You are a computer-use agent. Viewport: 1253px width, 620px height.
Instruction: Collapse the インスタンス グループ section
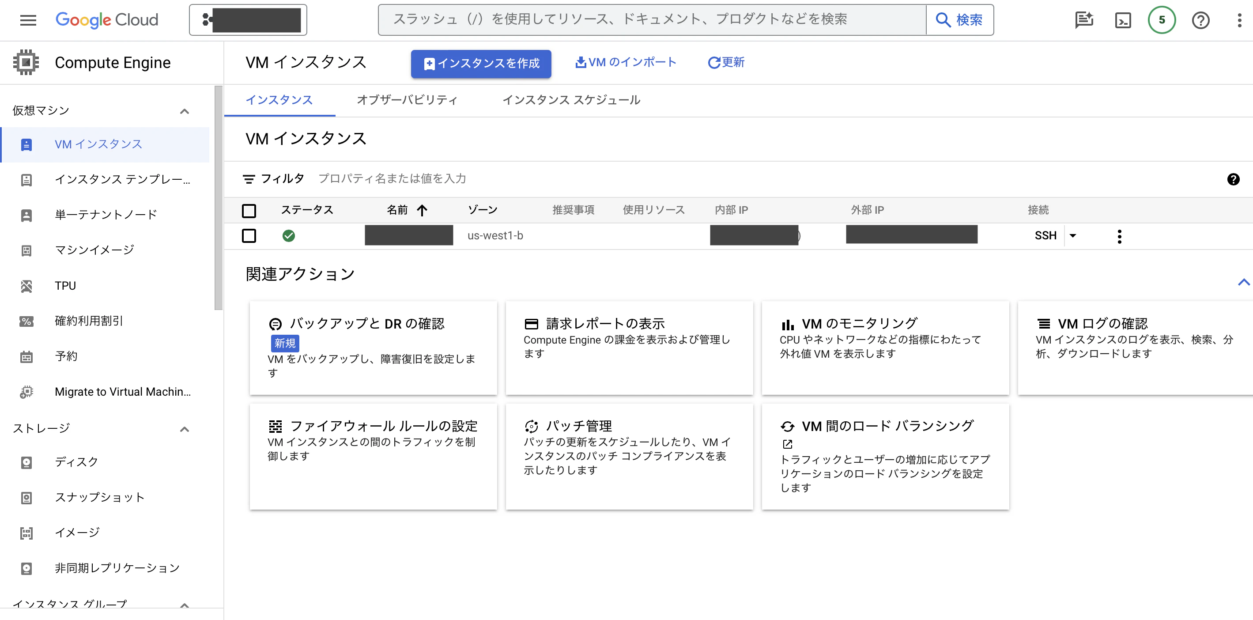[185, 605]
